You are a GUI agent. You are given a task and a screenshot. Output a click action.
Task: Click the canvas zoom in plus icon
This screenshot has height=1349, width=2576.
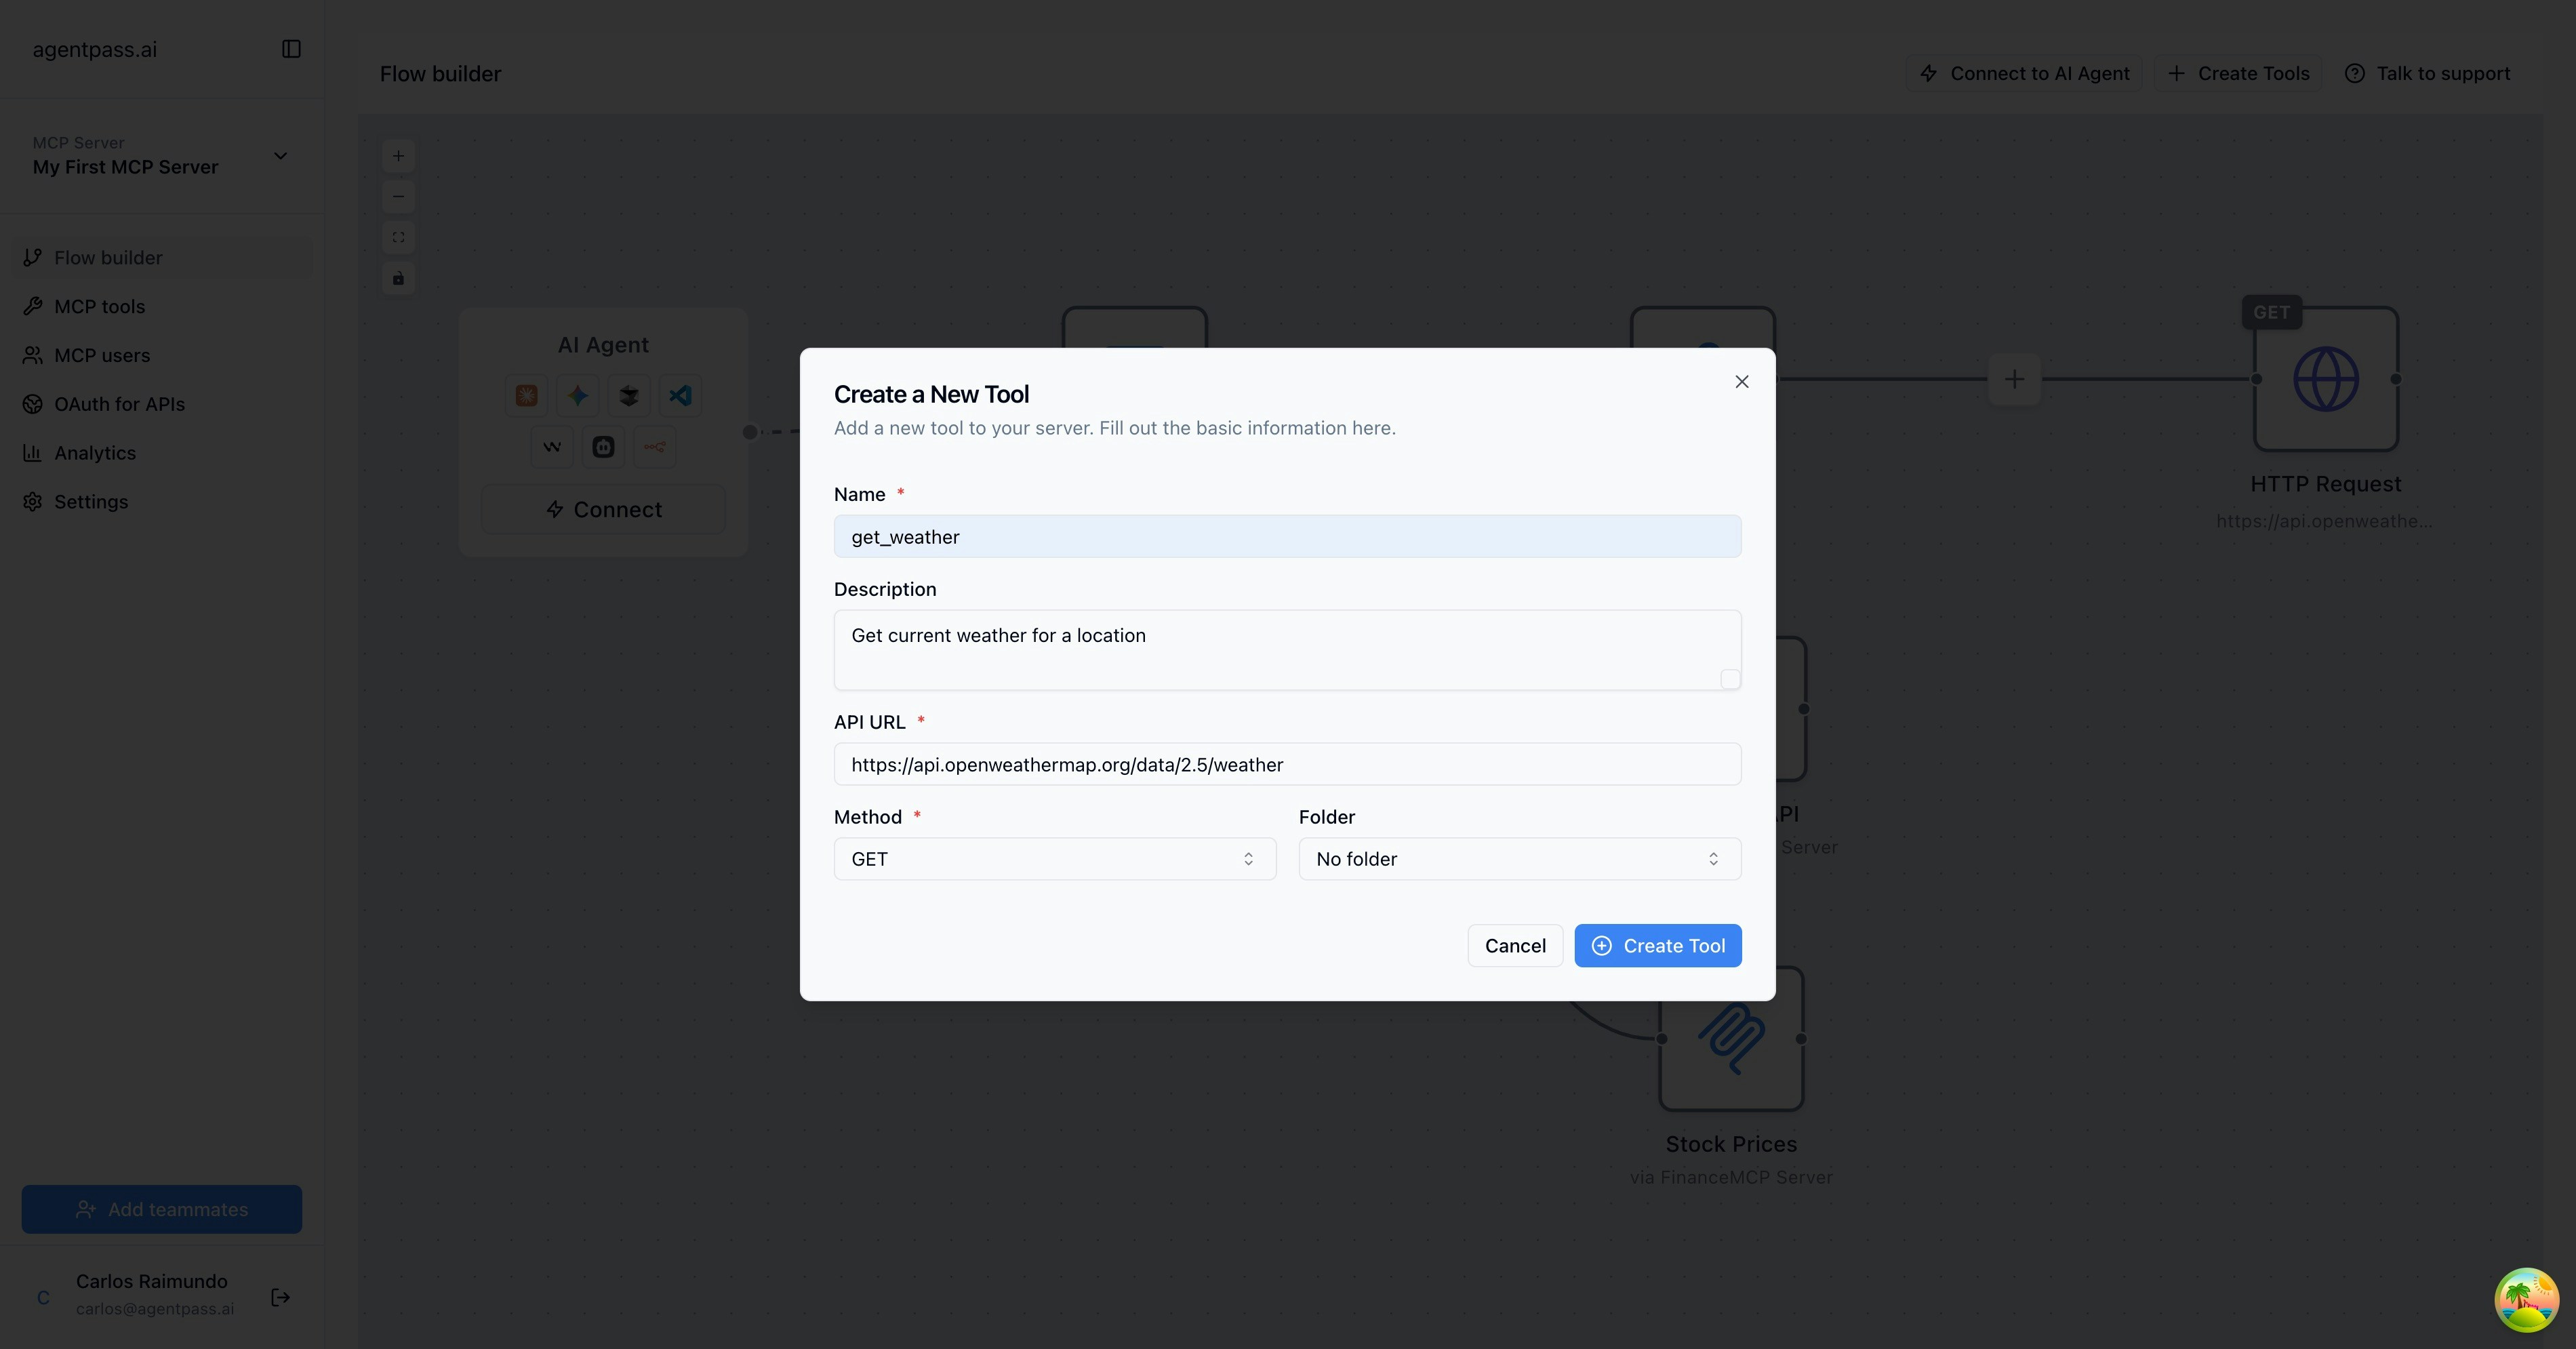(398, 156)
